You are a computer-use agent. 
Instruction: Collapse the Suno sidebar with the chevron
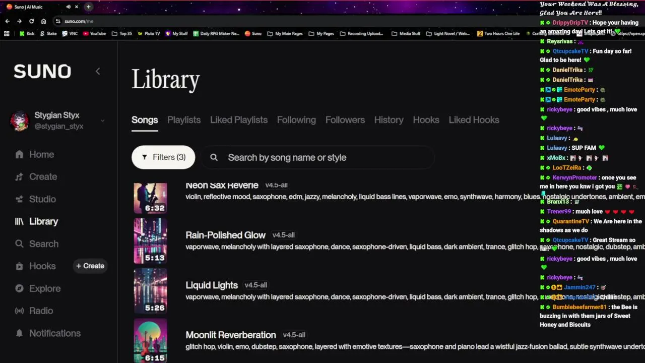(98, 72)
